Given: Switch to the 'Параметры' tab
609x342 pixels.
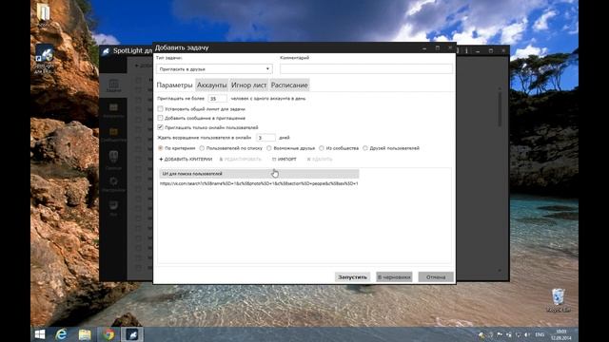Looking at the screenshot, I should coord(174,85).
